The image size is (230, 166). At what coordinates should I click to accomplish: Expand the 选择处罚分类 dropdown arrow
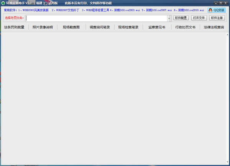pos(169,18)
